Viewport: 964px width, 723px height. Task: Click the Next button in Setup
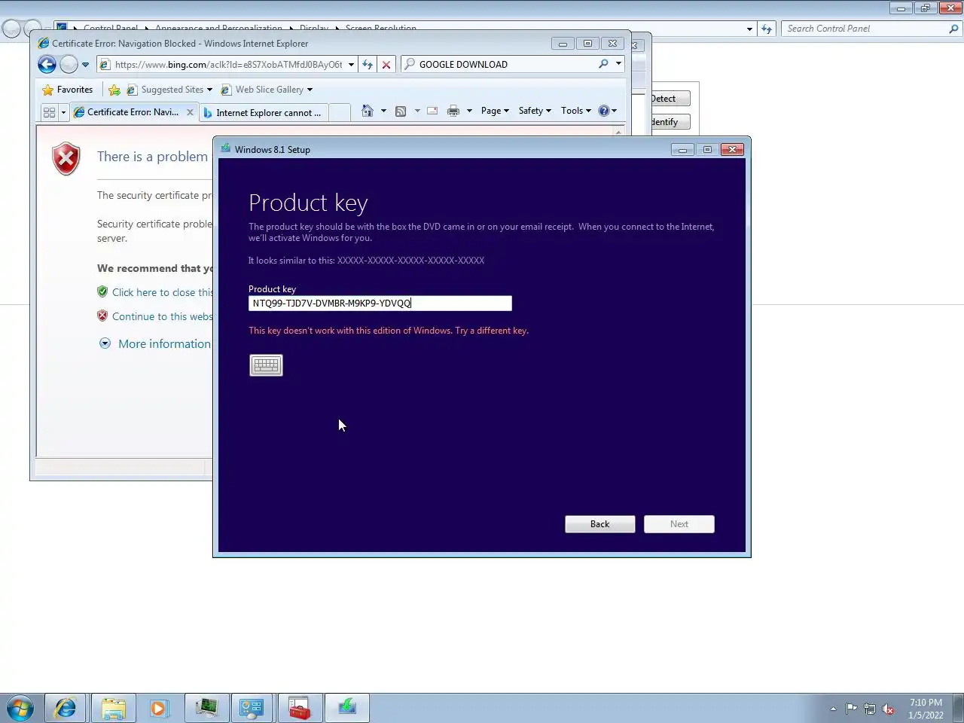pyautogui.click(x=679, y=524)
